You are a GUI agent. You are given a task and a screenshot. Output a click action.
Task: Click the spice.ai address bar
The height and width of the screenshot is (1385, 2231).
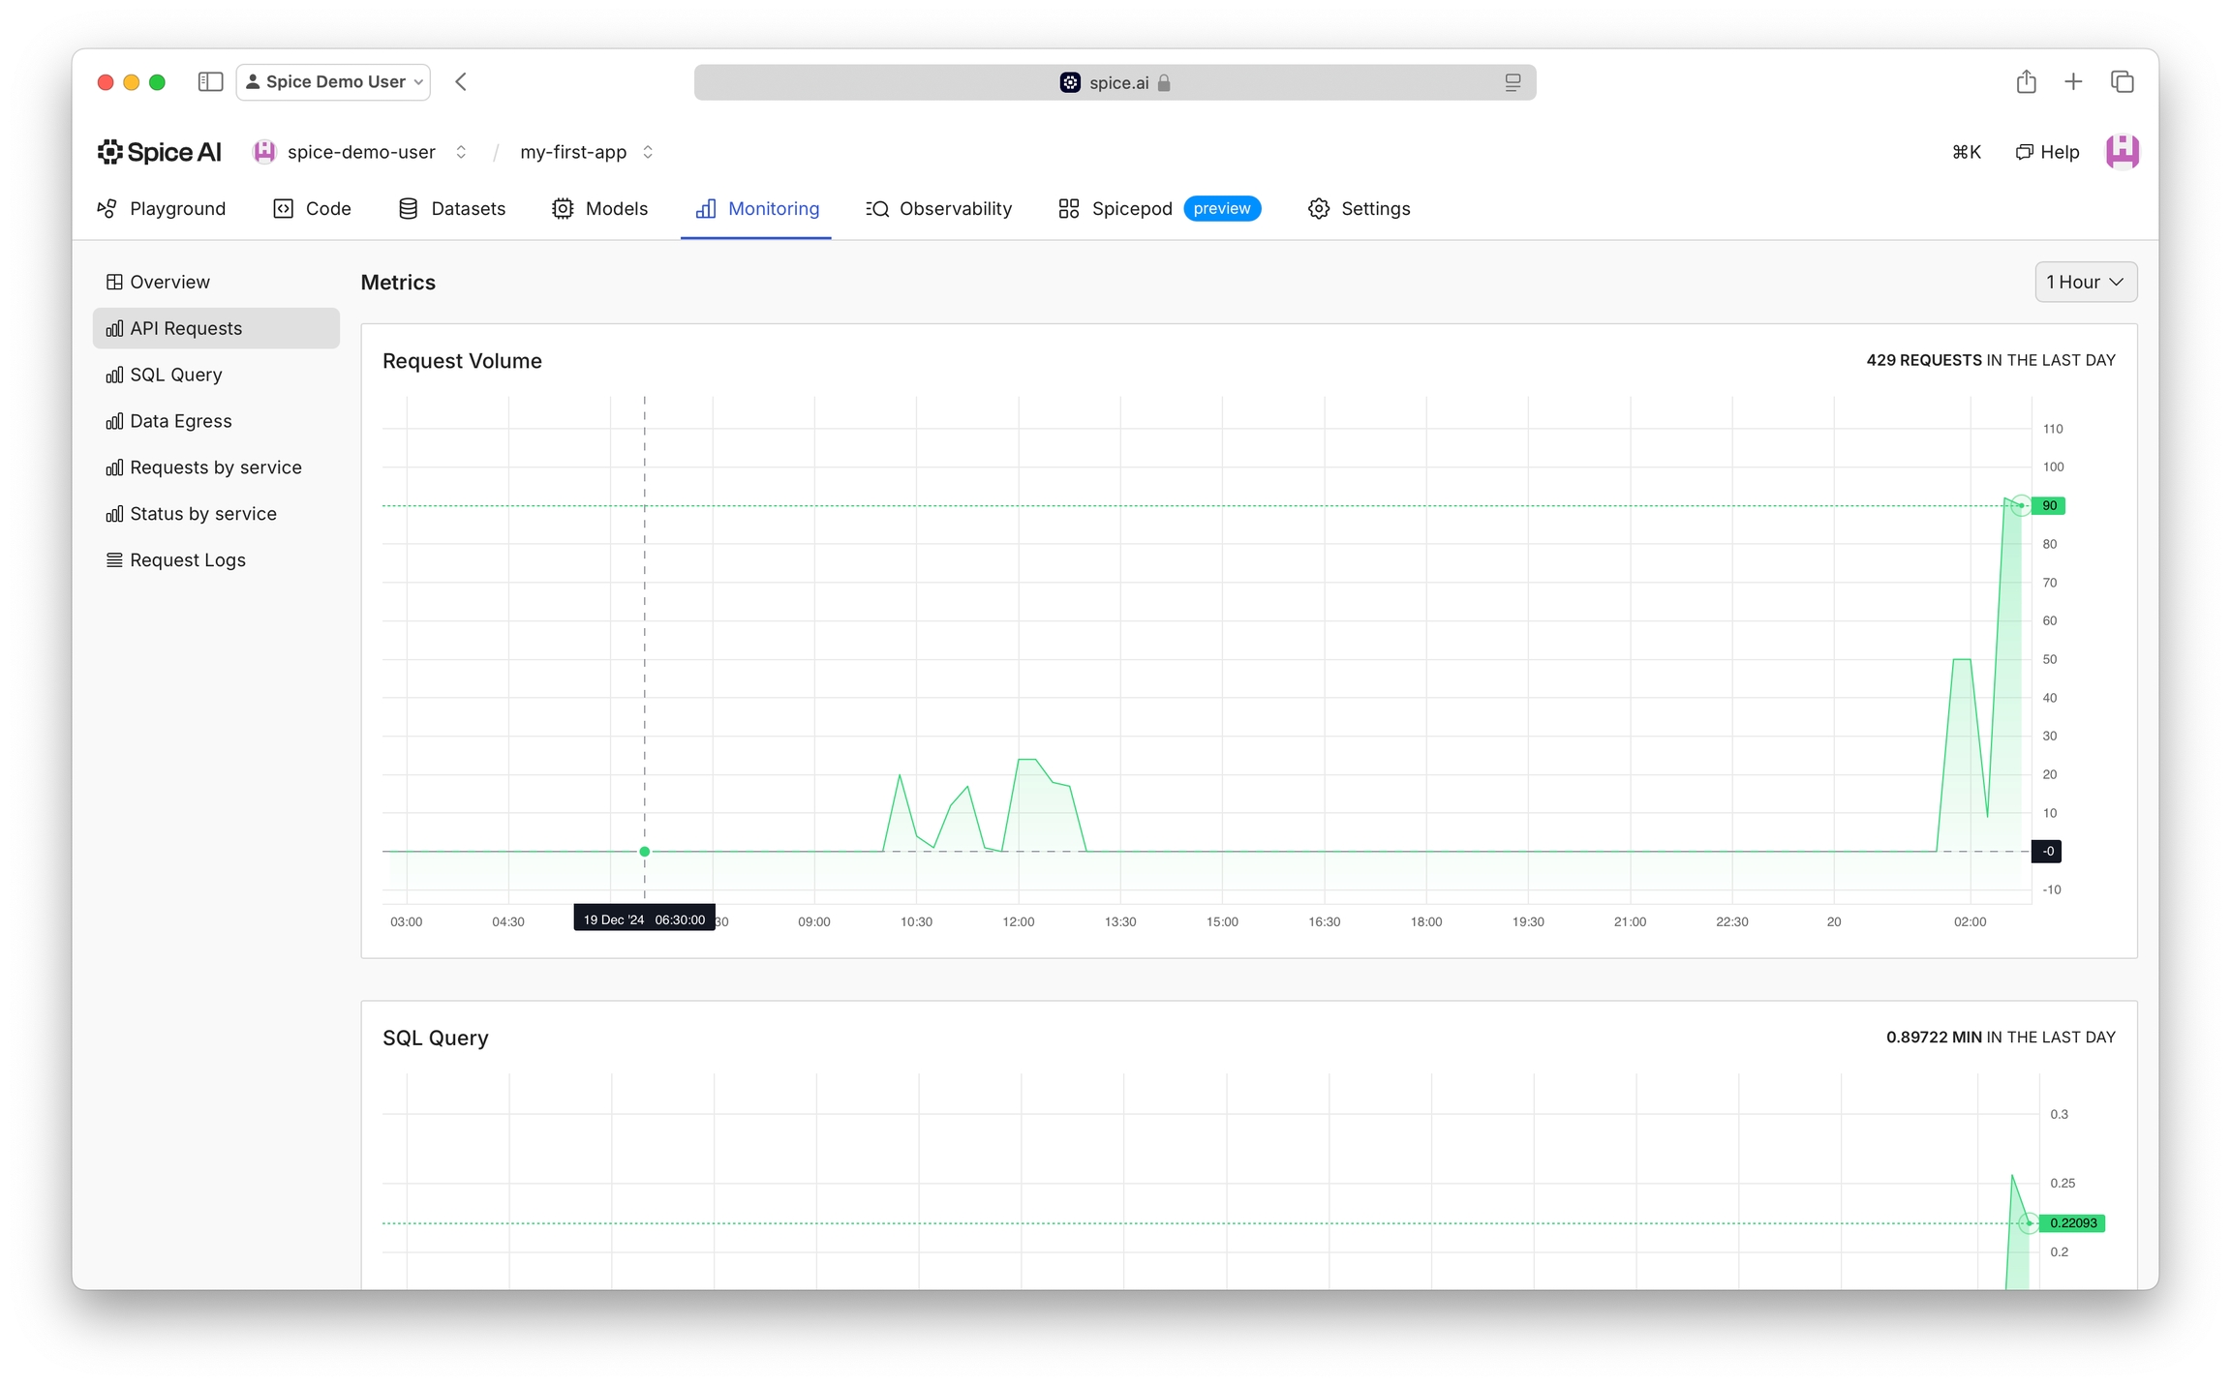1114,83
